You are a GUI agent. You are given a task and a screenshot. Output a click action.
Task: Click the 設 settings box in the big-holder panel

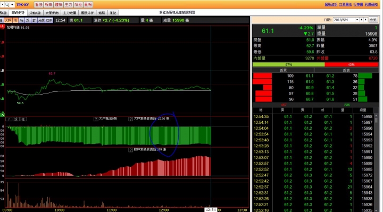click(x=16, y=119)
